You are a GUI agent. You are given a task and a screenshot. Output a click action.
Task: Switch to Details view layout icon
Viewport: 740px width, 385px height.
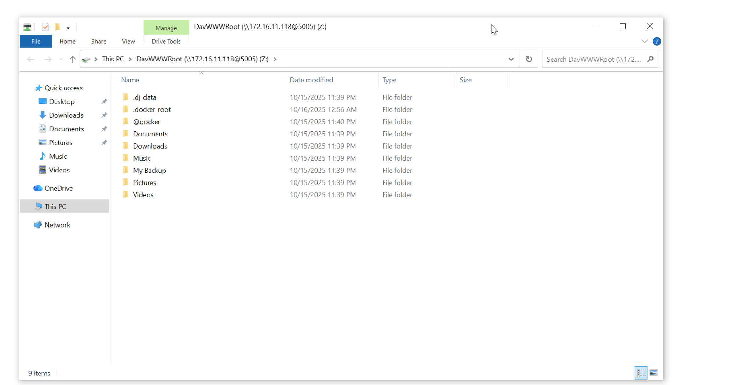tap(641, 373)
